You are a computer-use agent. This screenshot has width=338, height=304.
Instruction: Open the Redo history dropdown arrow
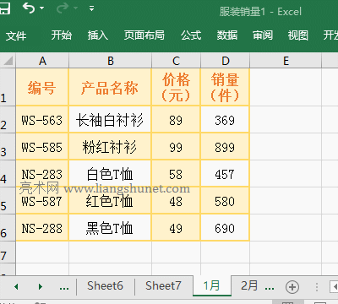75,8
